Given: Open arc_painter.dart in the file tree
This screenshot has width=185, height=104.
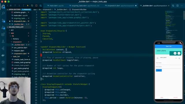Looking at the screenshot, I should (21, 48).
